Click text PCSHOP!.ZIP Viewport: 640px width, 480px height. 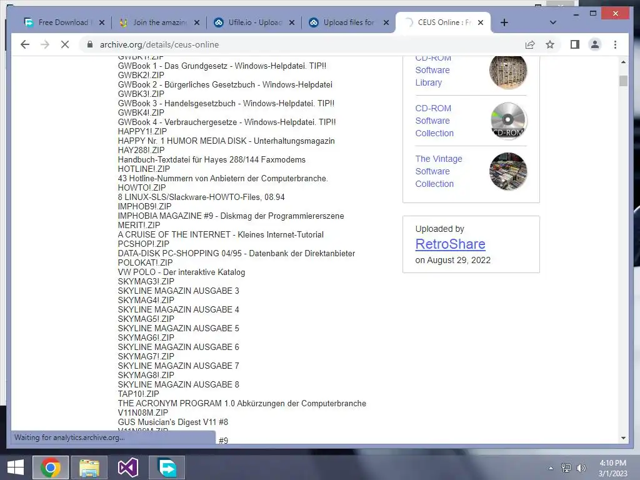(x=143, y=244)
